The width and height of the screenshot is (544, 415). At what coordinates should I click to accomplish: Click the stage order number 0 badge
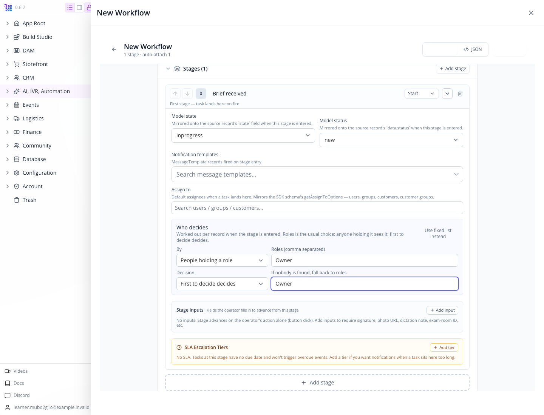[201, 94]
